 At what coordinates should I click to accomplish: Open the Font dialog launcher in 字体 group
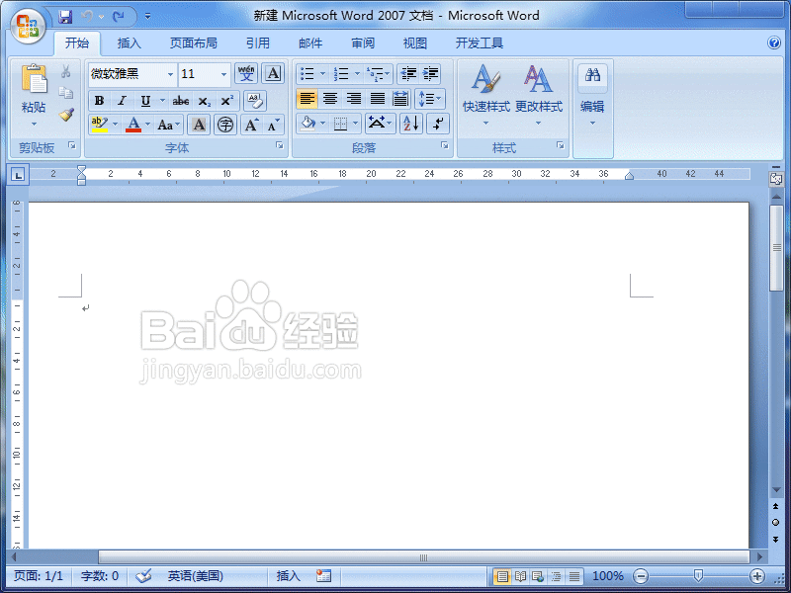point(280,145)
